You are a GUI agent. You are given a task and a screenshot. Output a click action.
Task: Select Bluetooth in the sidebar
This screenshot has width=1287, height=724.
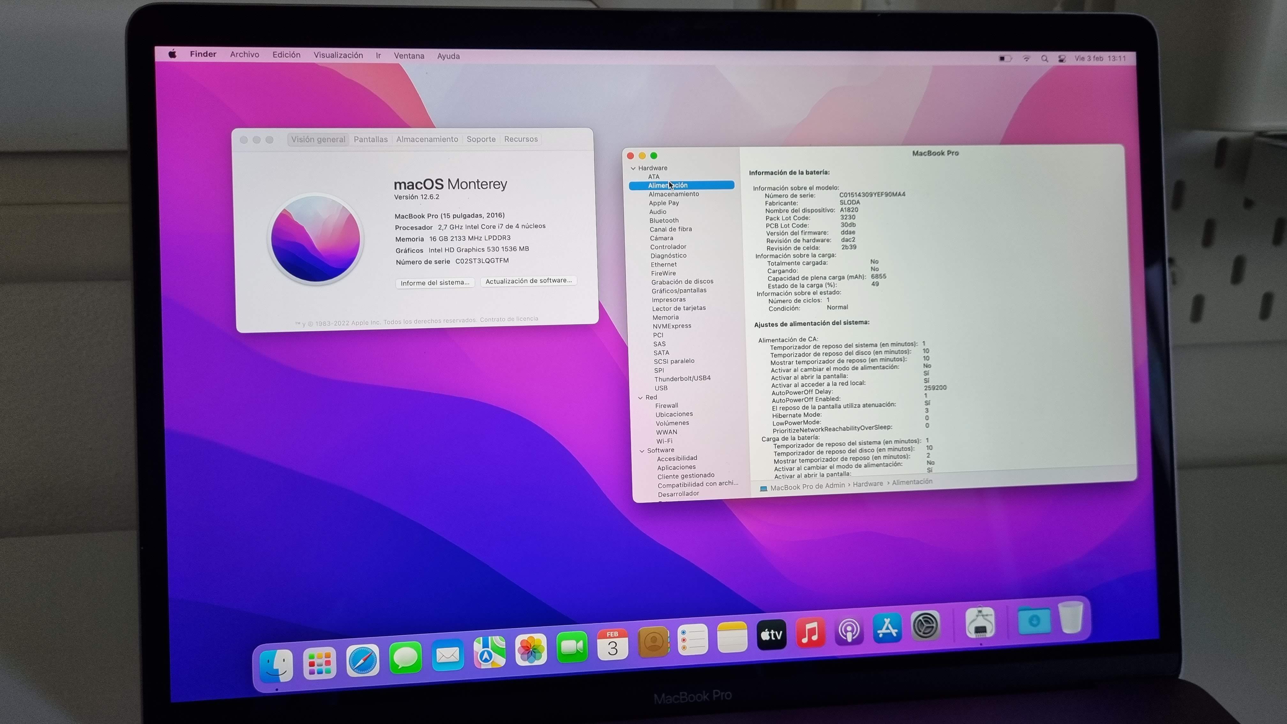point(664,220)
